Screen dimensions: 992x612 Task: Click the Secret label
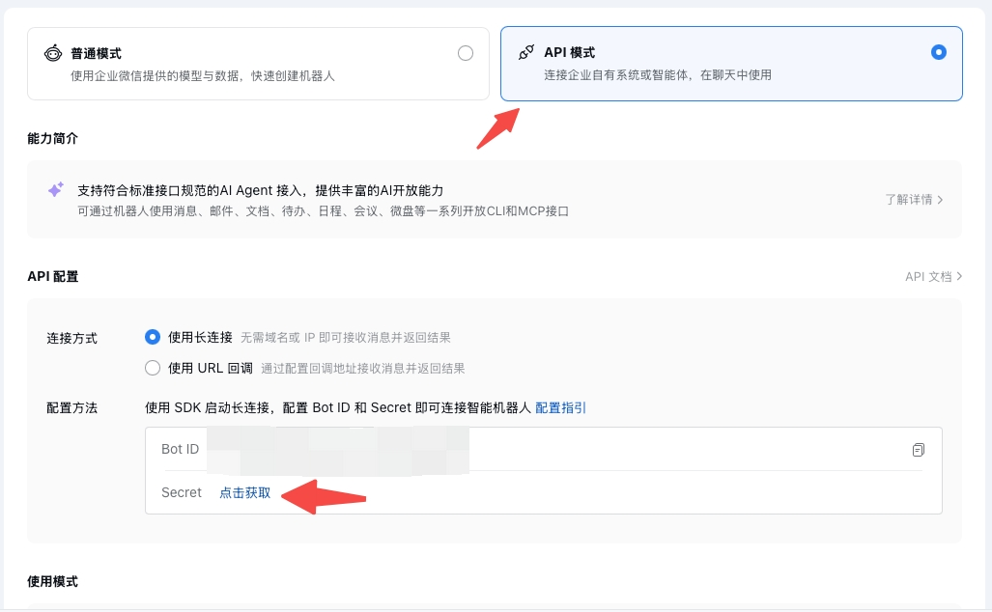[x=181, y=492]
